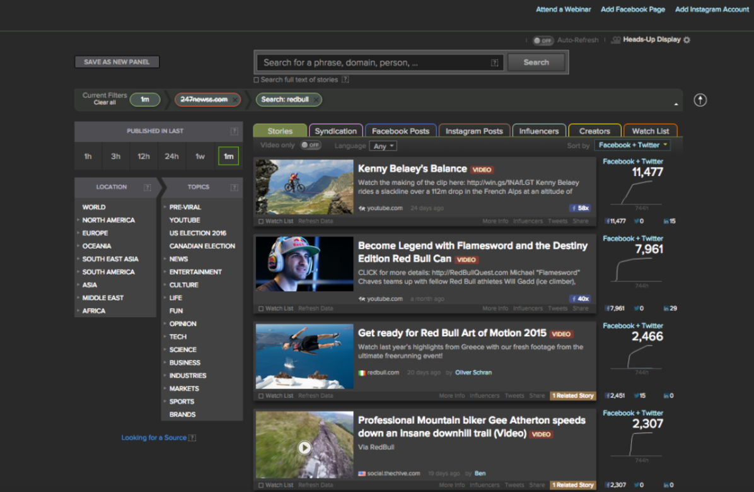This screenshot has height=492, width=754.
Task: Toggle the Auto-Refresh switch
Action: (x=542, y=40)
